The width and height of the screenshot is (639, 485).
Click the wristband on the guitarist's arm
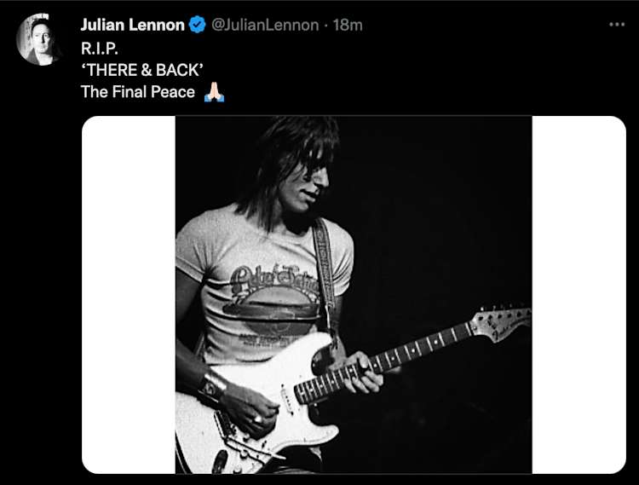coord(212,386)
